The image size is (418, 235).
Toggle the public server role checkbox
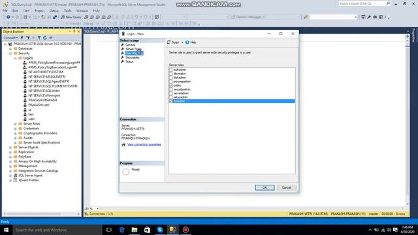[171, 86]
